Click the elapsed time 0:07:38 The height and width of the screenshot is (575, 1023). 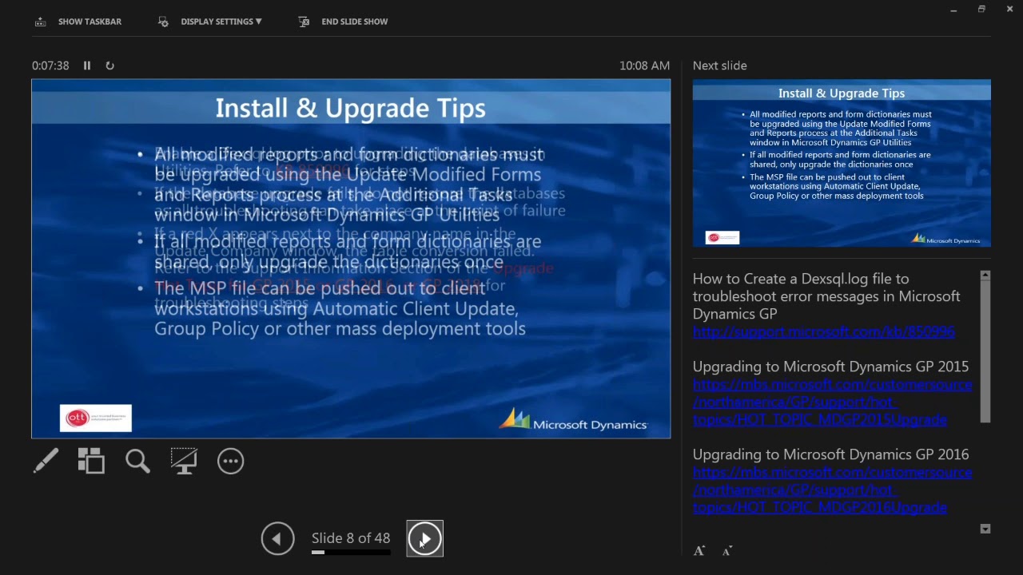(50, 65)
